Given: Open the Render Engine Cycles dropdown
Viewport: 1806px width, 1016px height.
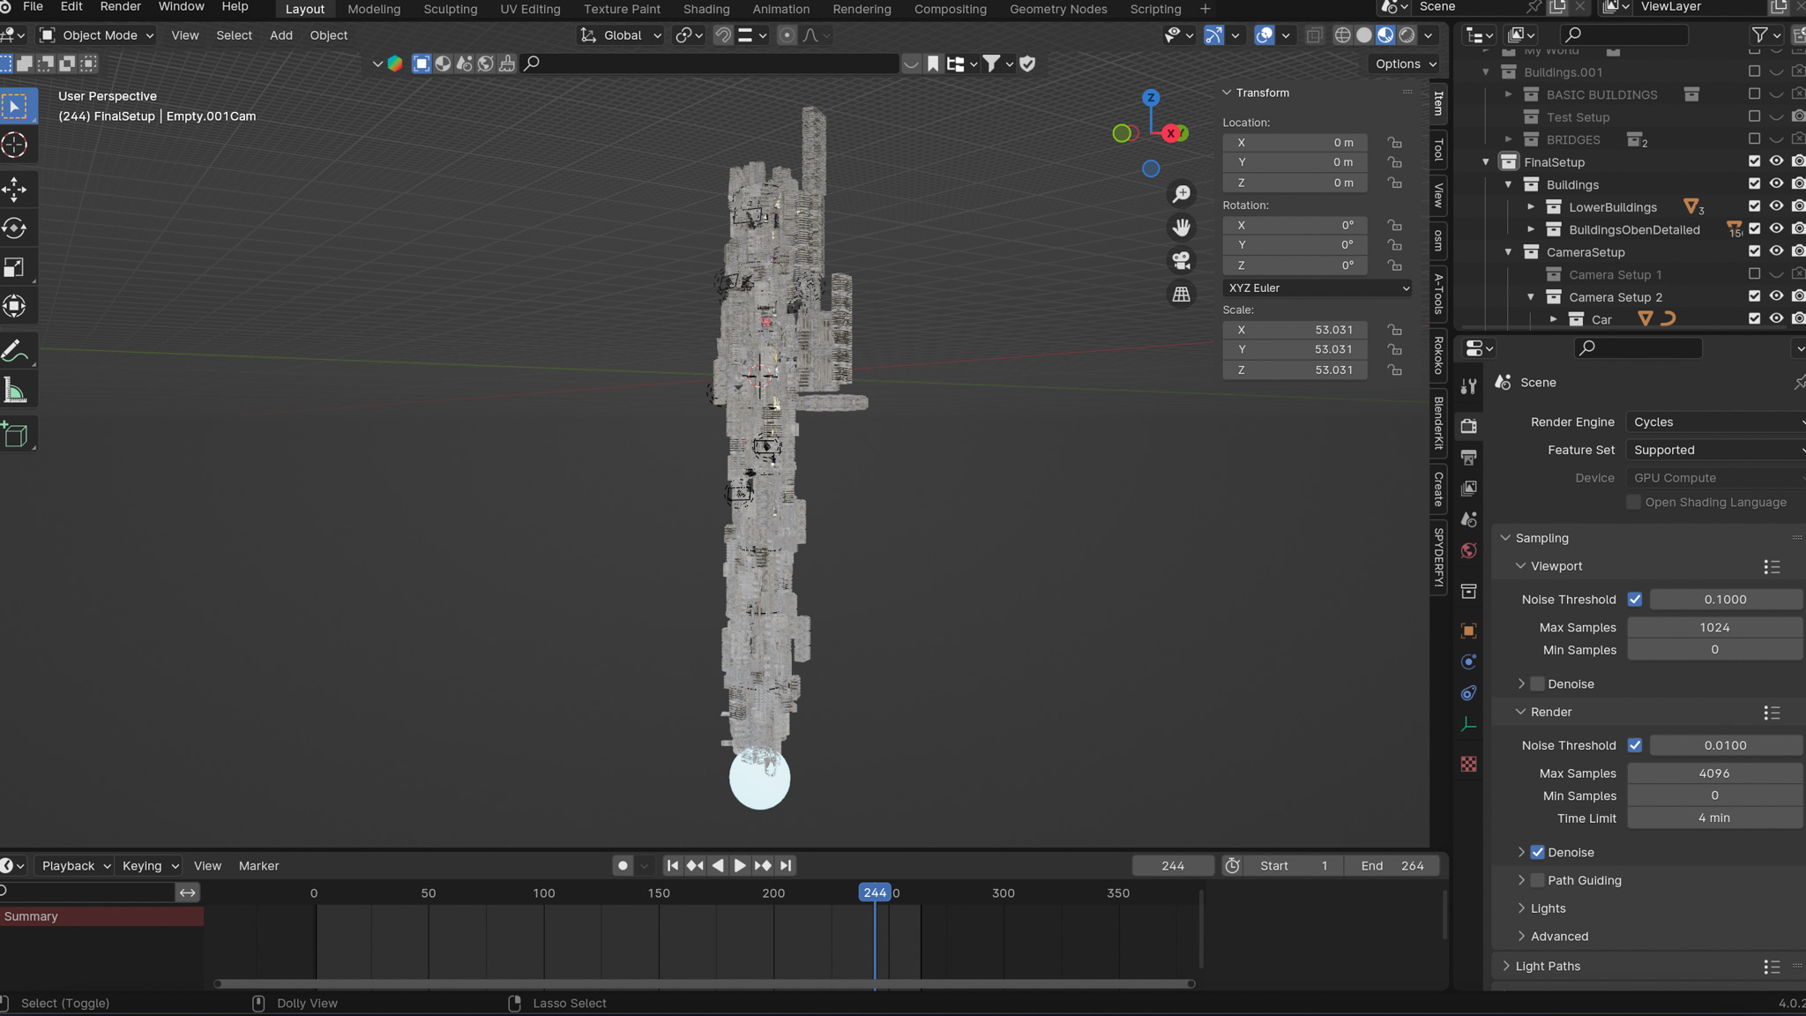Looking at the screenshot, I should point(1716,422).
